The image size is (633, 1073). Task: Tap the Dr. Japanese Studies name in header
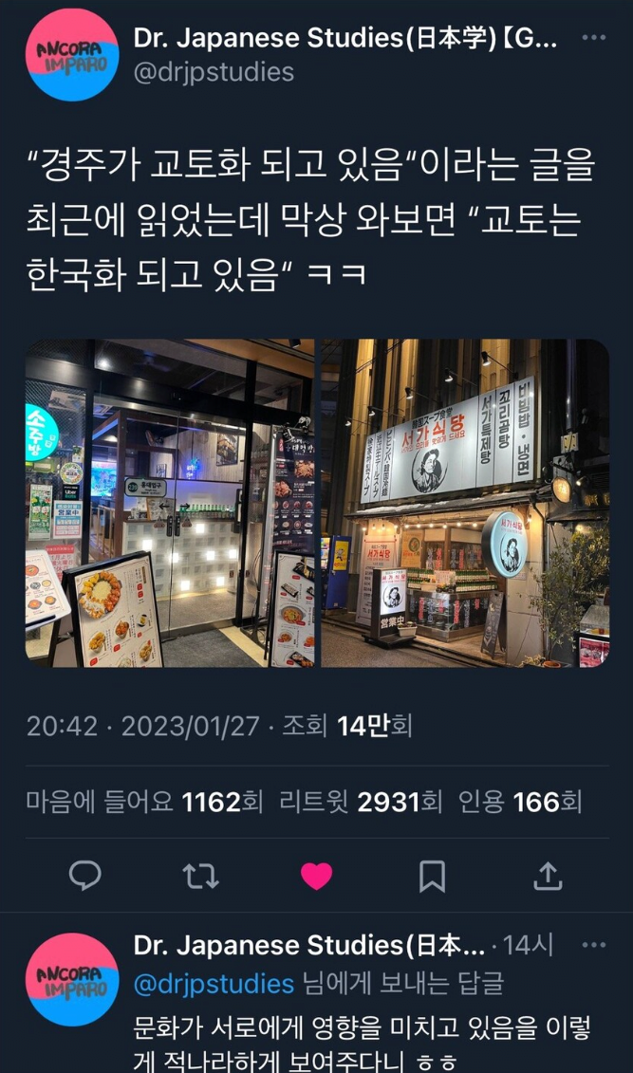(344, 38)
